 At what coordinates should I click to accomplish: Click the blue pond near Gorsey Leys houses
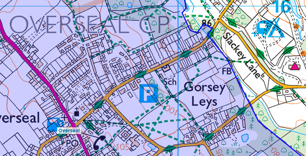[x=245, y=138]
